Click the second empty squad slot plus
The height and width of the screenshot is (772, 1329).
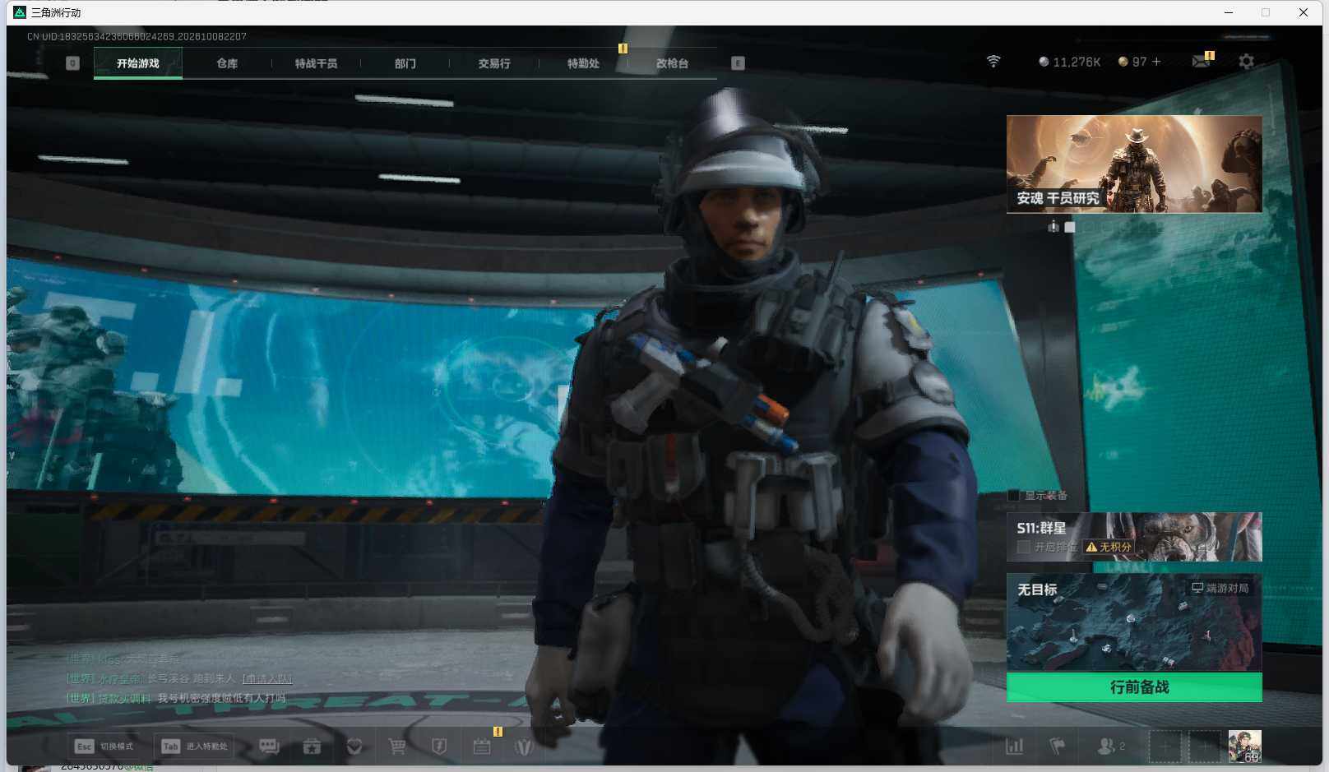(x=1205, y=747)
